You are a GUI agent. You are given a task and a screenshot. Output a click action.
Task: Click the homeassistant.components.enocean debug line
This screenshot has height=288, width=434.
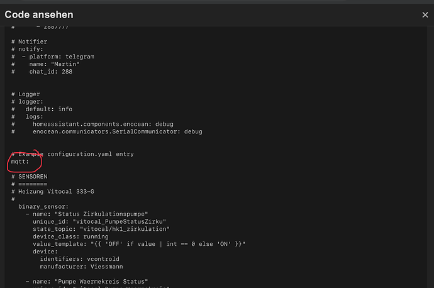tap(92, 124)
